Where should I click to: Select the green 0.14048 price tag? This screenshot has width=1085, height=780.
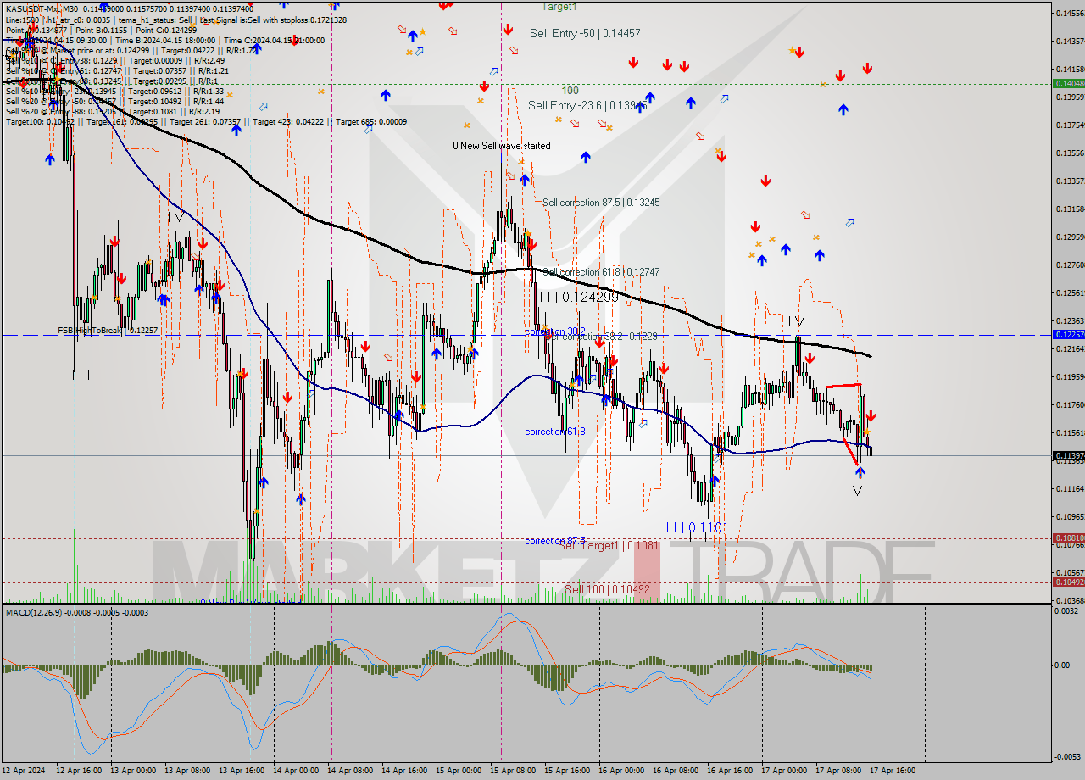[x=1067, y=83]
